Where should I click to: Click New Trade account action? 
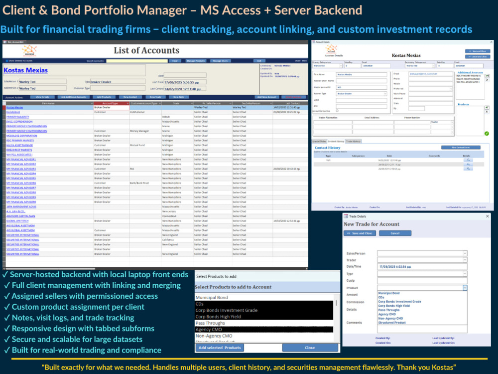point(155,97)
